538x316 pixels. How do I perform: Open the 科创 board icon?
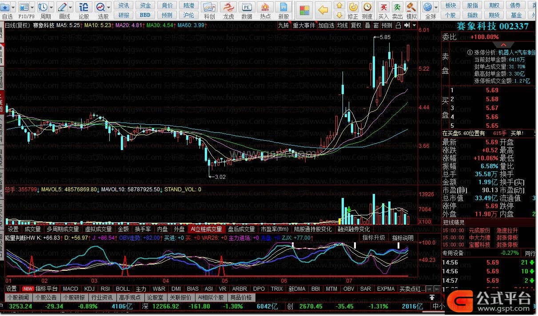coord(209,8)
